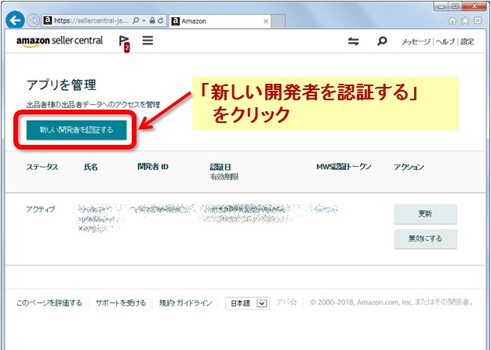Open the browser tools gear icon

pyautogui.click(x=477, y=21)
